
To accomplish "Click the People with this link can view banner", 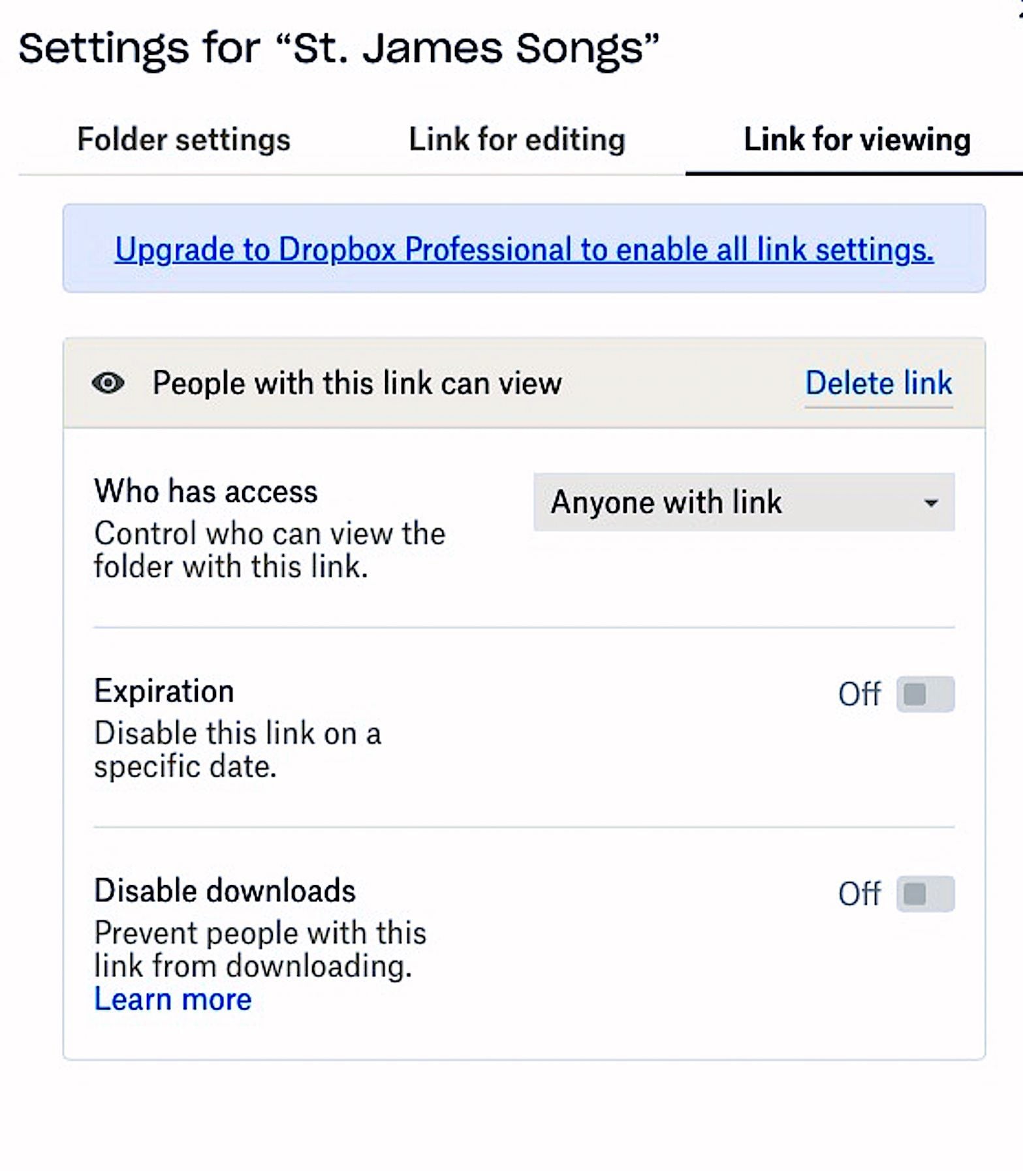I will [358, 383].
